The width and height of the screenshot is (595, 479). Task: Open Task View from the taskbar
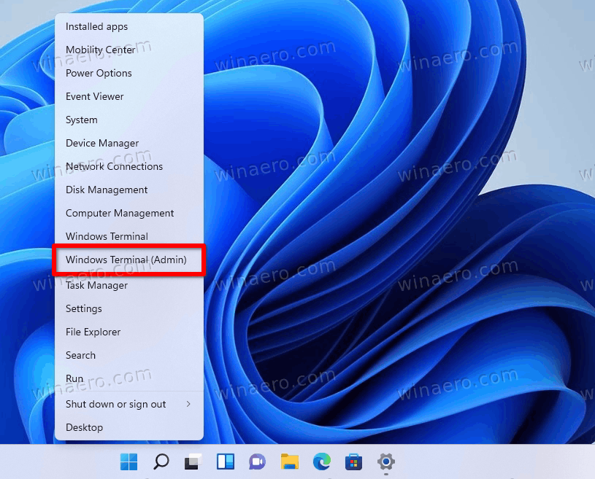[x=193, y=462]
